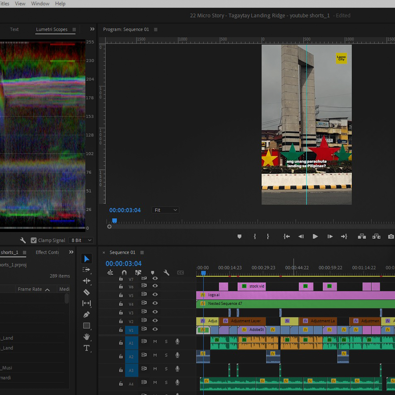395x395 pixels.
Task: Select the Razor tool
Action: coord(86,292)
